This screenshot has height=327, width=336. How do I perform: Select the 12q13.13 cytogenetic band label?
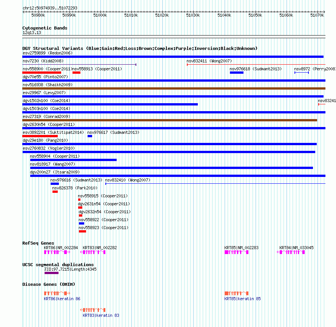point(32,33)
